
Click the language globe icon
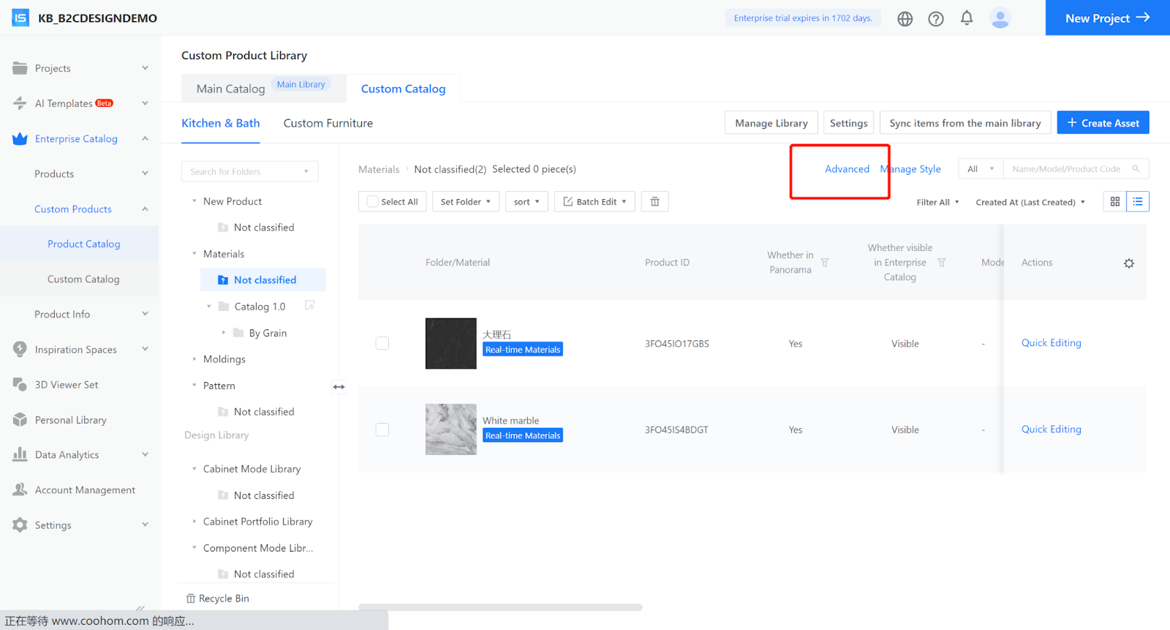pyautogui.click(x=905, y=19)
